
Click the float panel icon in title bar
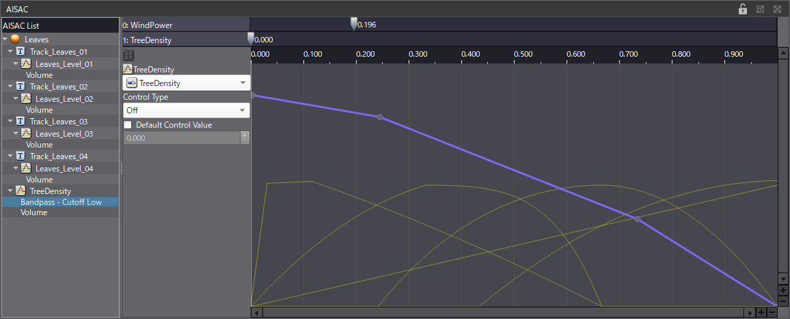(761, 9)
